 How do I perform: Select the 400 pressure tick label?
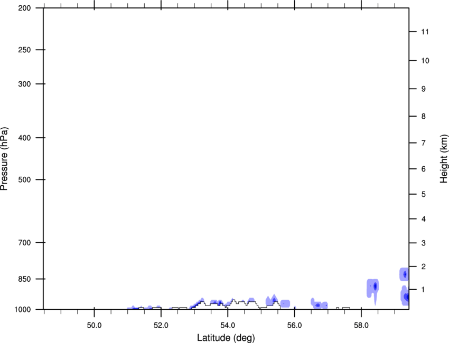pyautogui.click(x=24, y=138)
